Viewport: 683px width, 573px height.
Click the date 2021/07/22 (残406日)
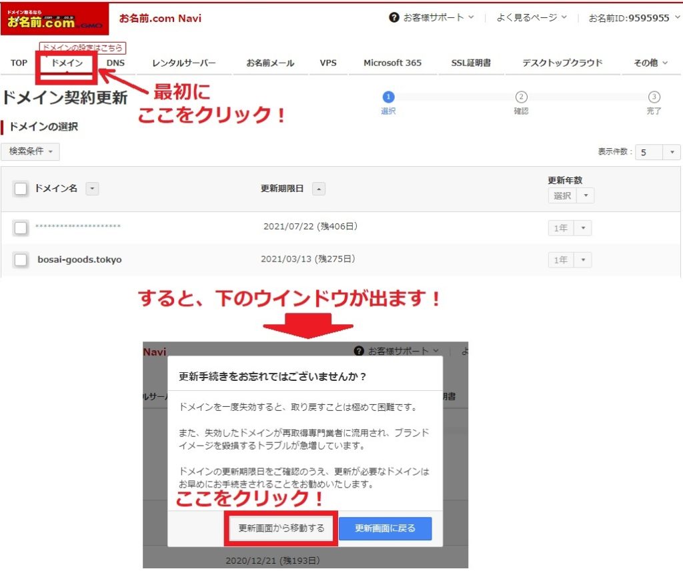(310, 227)
